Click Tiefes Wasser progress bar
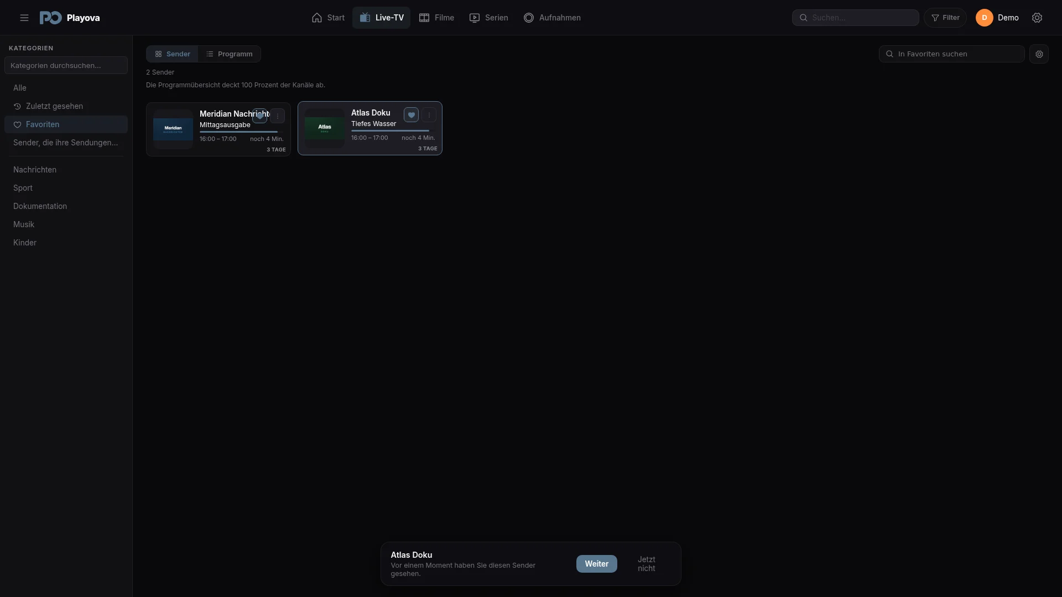Viewport: 1062px width, 597px height. 393,131
